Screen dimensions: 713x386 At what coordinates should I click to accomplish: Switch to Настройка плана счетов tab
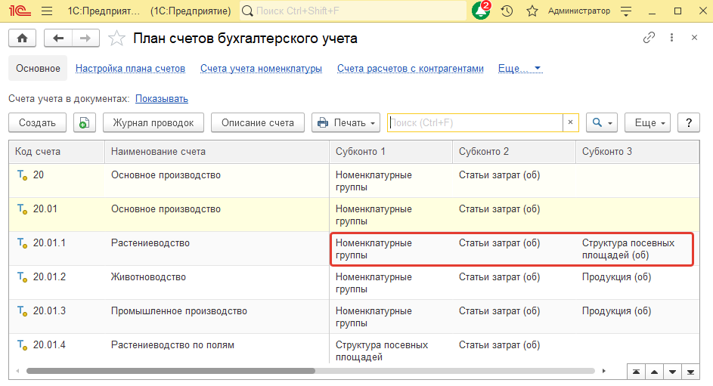130,69
